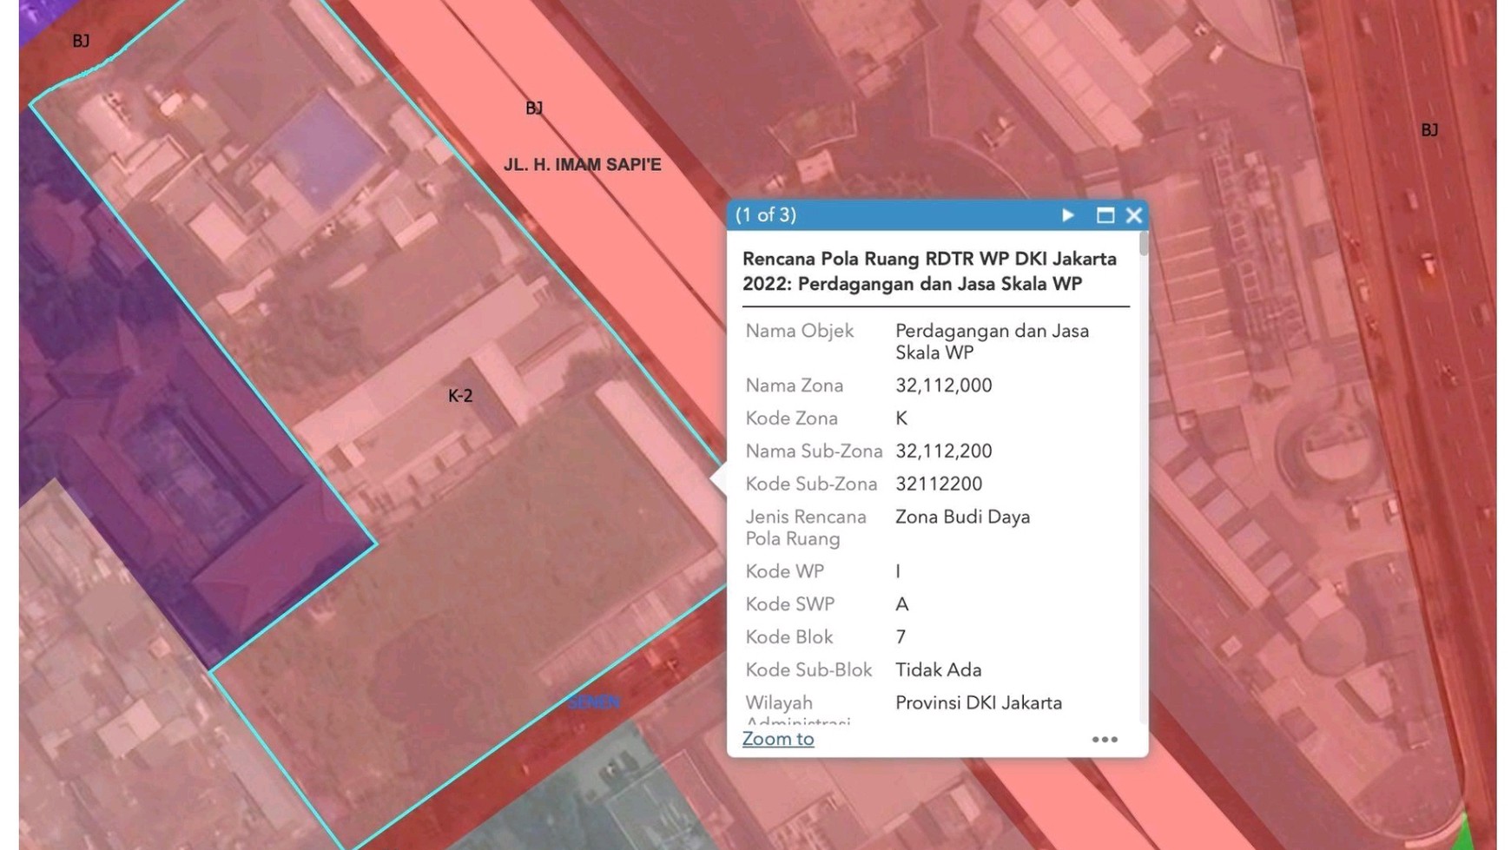Viewport: 1511px width, 850px height.
Task: Close the zoning info popup
Action: click(1134, 215)
